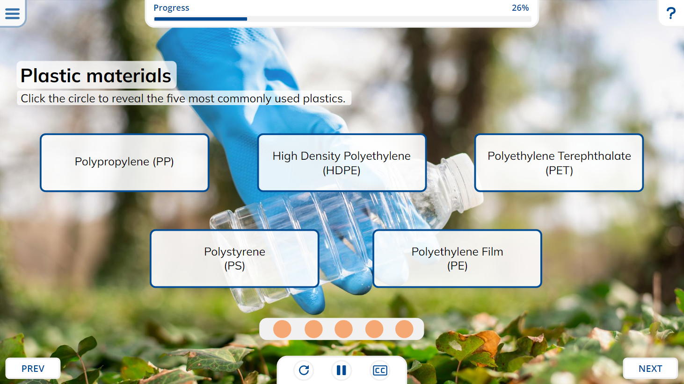
Task: Select the Polyethylene Film (PE) card
Action: coord(457,258)
